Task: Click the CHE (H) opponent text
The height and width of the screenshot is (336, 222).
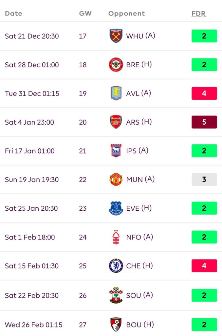Action: (x=139, y=266)
